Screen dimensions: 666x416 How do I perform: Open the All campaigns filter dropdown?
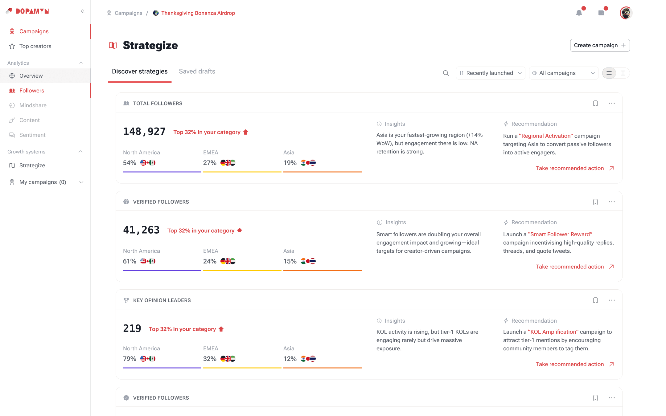(x=563, y=73)
